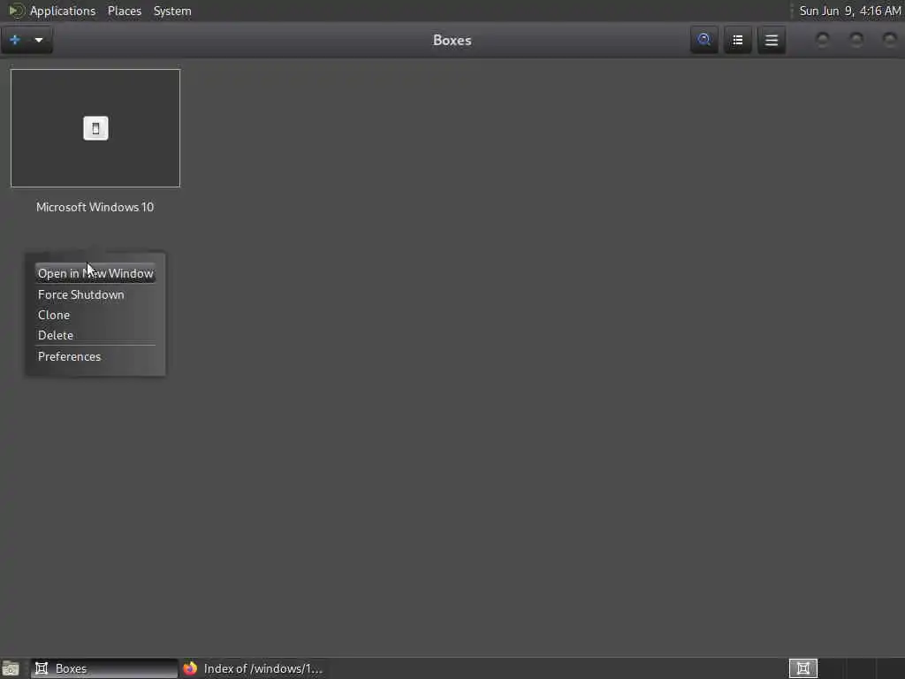Click the Firefox icon in the taskbar
This screenshot has height=679, width=905.
(190, 668)
